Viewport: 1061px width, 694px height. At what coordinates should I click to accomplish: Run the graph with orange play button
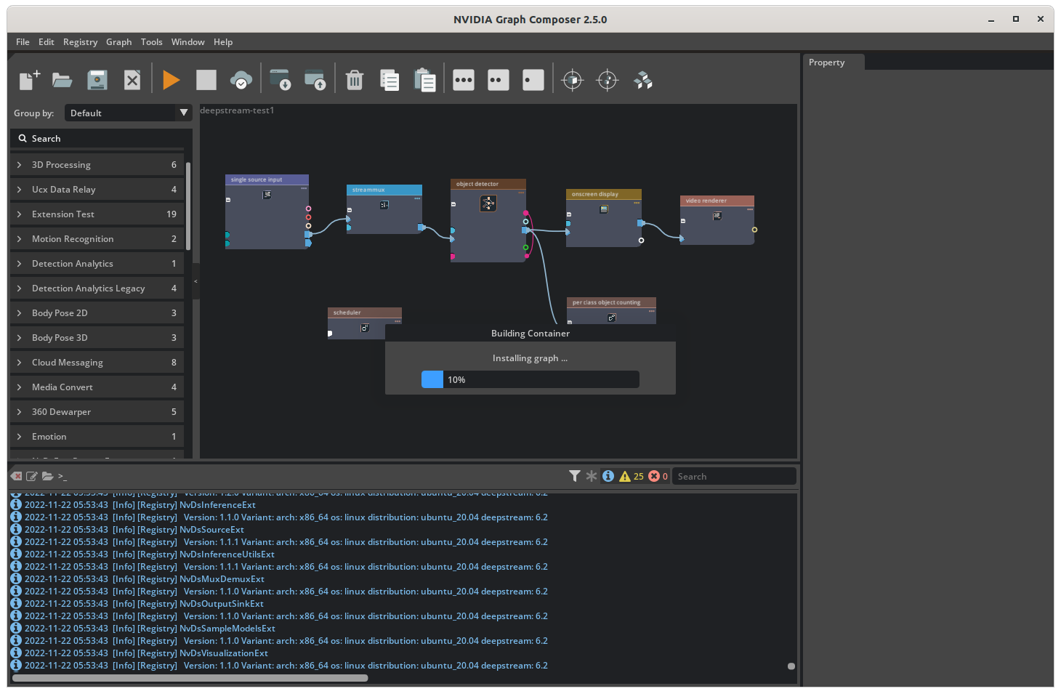click(172, 80)
